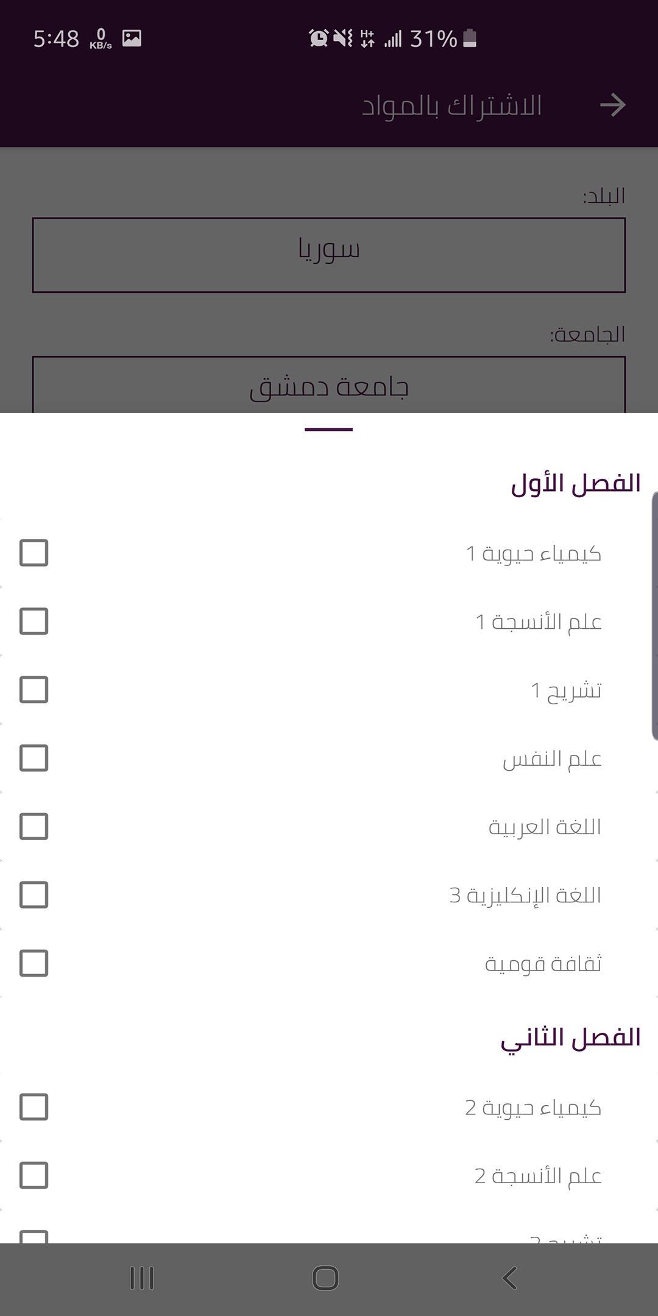Screen dimensions: 658x1316
Task: Tap the كيمياء حيوية 2 subject text
Action: click(533, 1107)
